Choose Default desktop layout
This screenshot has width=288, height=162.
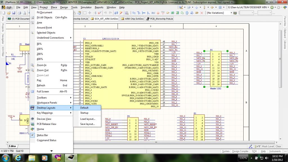84,108
